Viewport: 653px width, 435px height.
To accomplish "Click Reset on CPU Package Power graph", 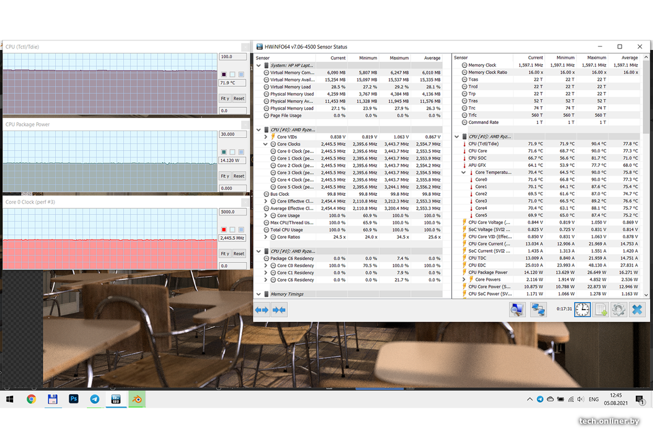I will [x=239, y=176].
